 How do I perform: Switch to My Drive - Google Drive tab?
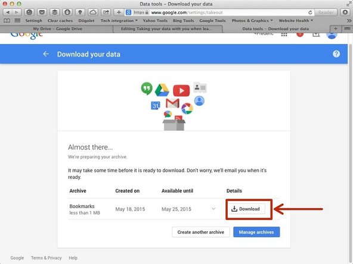tap(58, 29)
